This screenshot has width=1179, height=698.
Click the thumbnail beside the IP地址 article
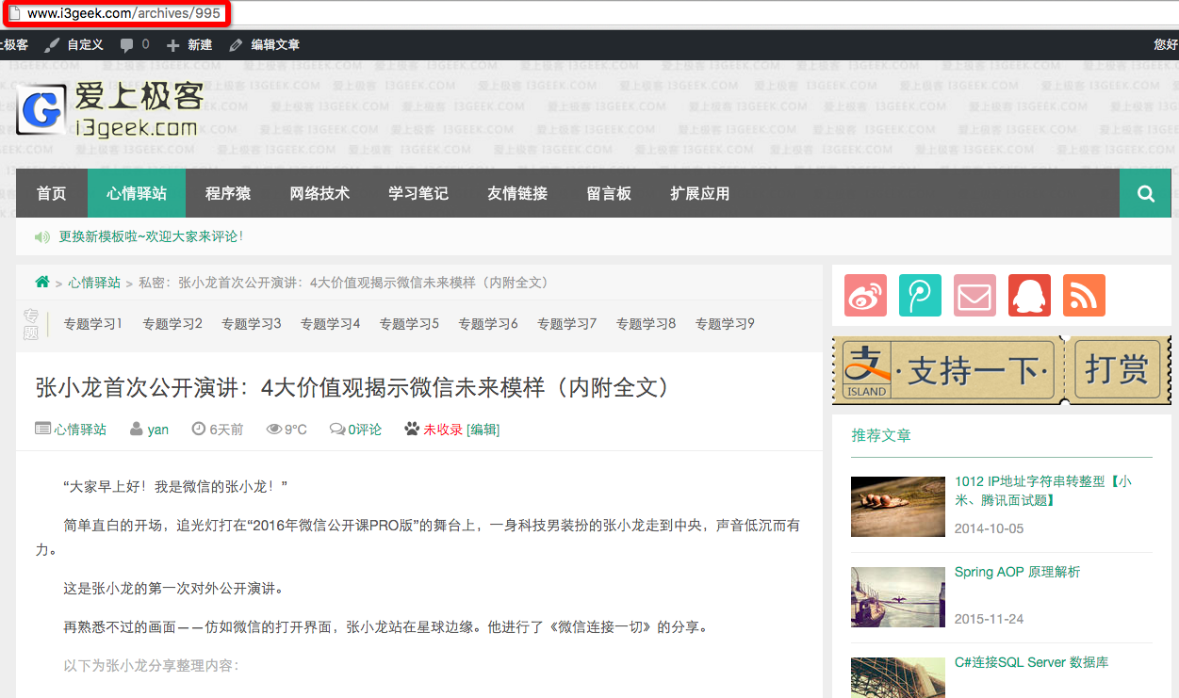click(898, 507)
